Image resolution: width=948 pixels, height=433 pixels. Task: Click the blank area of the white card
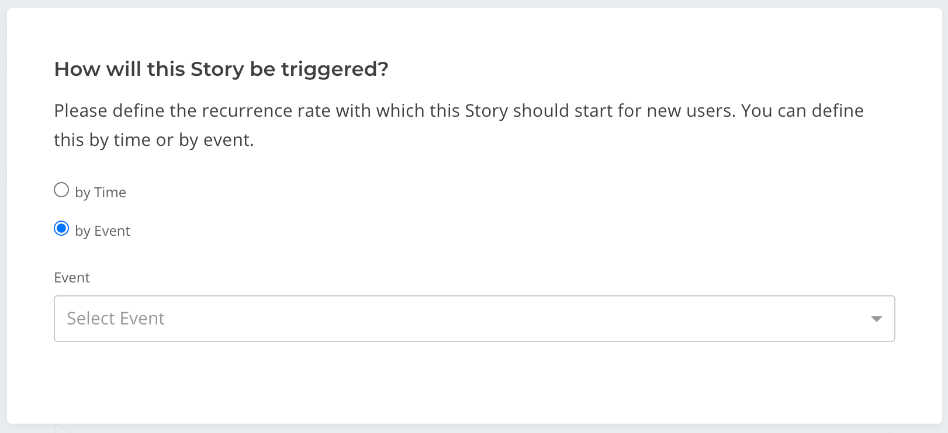pyautogui.click(x=526, y=233)
